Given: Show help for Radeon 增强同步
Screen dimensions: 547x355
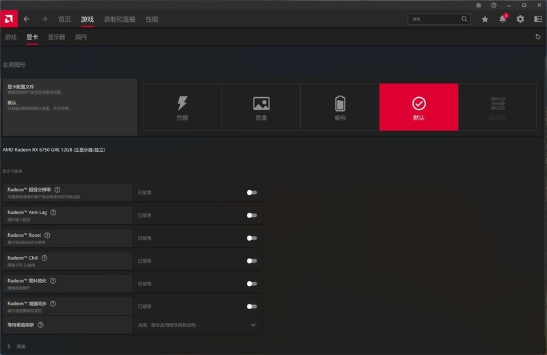Looking at the screenshot, I should click(x=53, y=303).
